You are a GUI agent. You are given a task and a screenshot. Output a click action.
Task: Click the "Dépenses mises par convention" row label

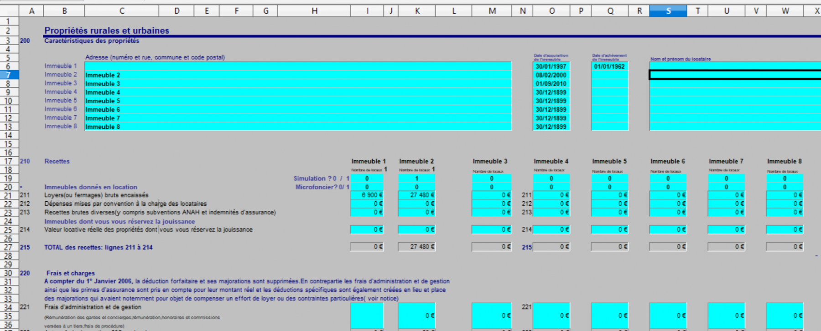[x=125, y=204]
